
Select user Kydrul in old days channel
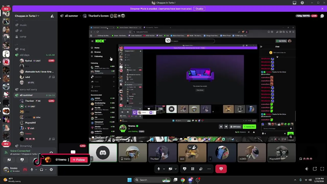37,61
